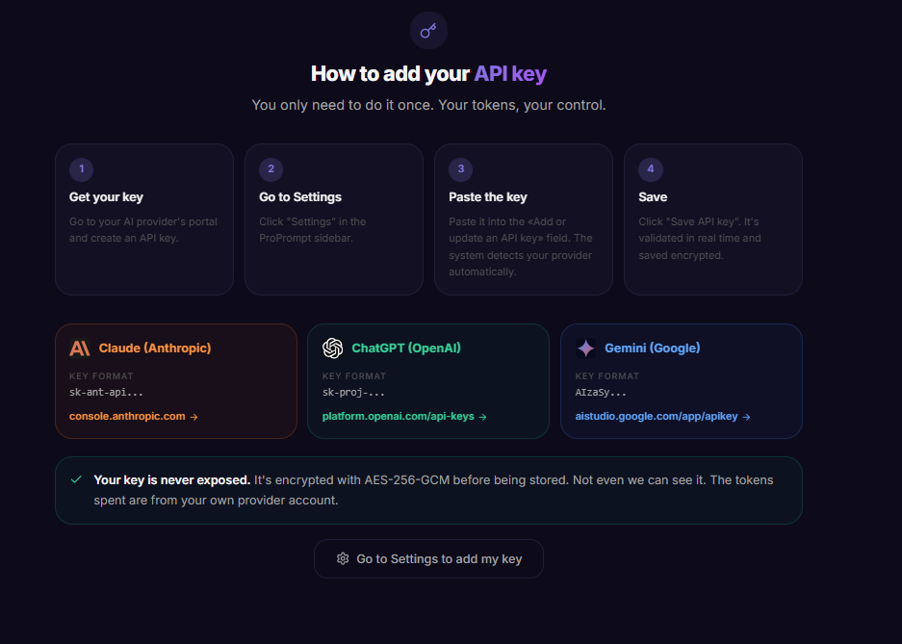The width and height of the screenshot is (902, 644).
Task: Select the ChatGPT (OpenAI) card title
Action: [x=406, y=348]
